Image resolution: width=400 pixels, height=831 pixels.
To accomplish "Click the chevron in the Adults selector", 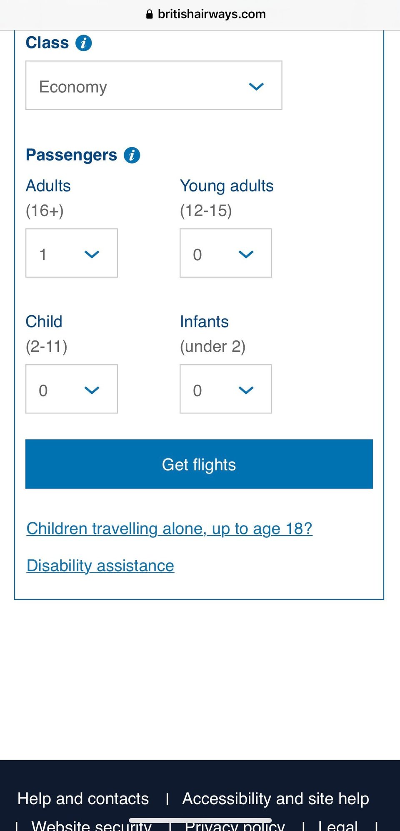I will [x=92, y=254].
